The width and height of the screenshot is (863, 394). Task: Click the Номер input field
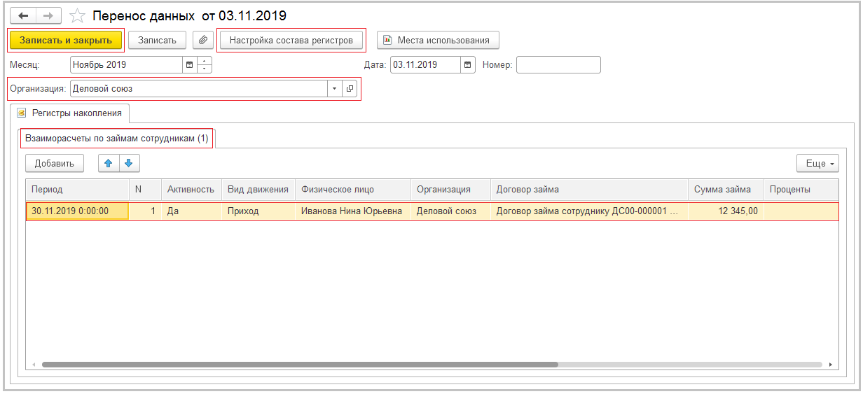point(558,65)
